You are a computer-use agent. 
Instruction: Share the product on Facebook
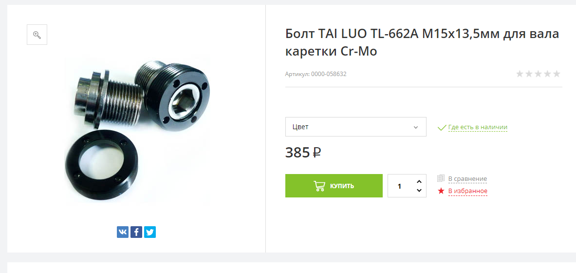[x=136, y=232]
